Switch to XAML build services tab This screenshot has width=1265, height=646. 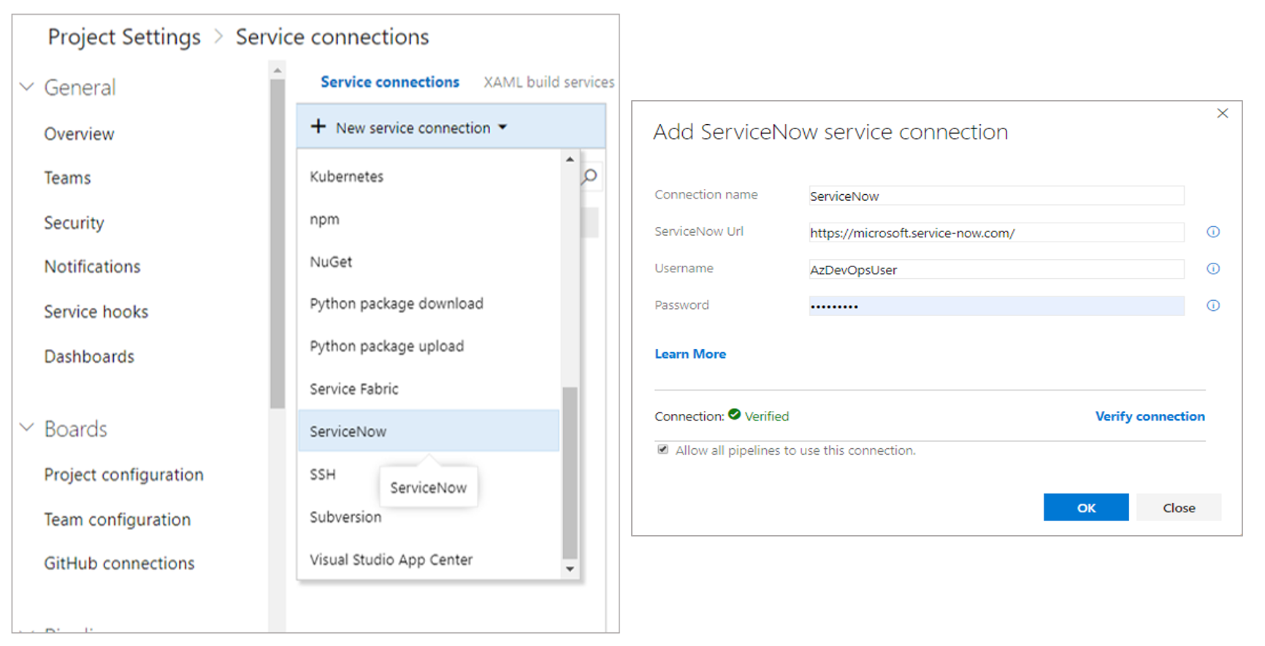coord(549,82)
